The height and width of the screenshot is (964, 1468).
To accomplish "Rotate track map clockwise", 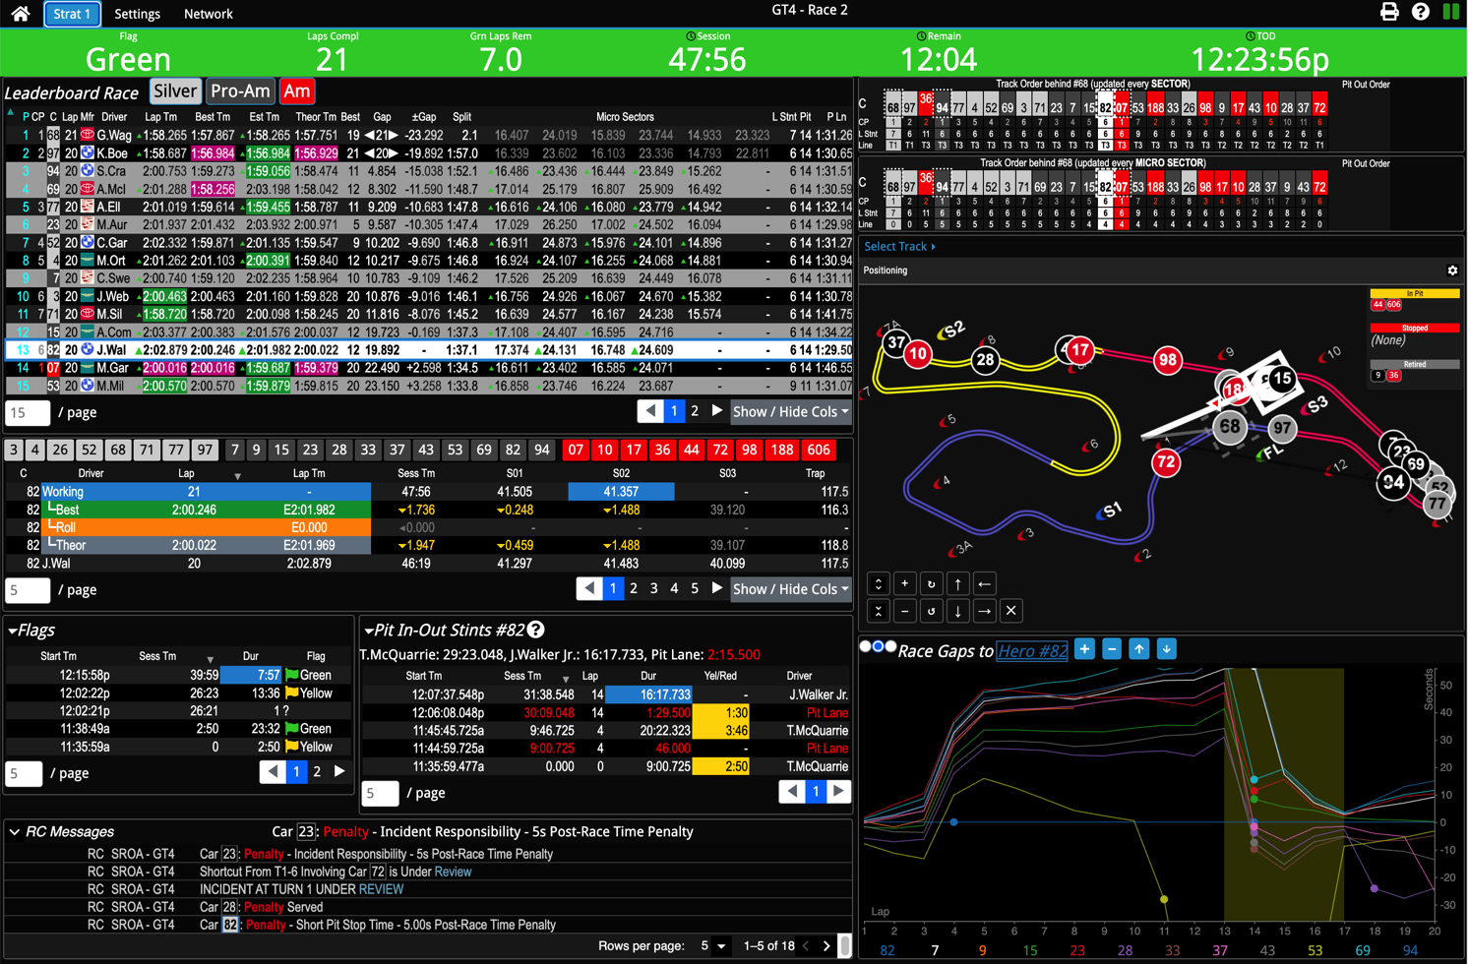I will tap(931, 583).
